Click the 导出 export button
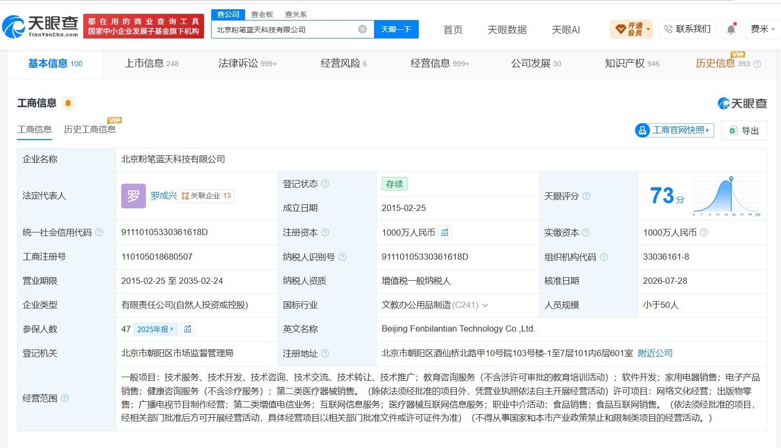Image resolution: width=781 pixels, height=448 pixels. point(744,130)
